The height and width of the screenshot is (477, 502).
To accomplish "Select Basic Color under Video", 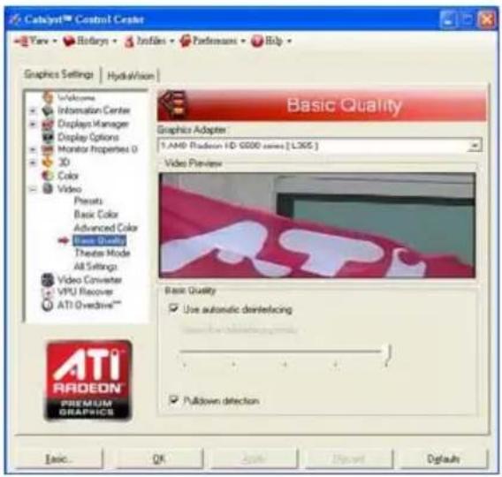I will 96,214.
